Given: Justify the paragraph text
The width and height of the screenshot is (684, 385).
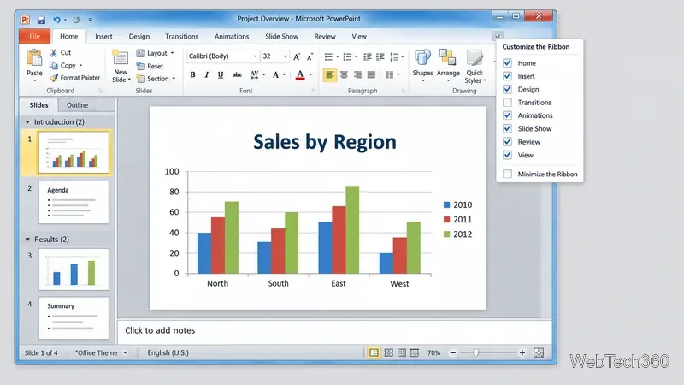Looking at the screenshot, I should click(371, 75).
